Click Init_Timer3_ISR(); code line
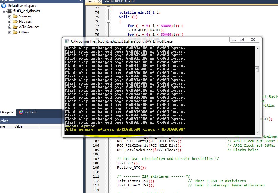Screen dimensions: 278x193 point(136,181)
